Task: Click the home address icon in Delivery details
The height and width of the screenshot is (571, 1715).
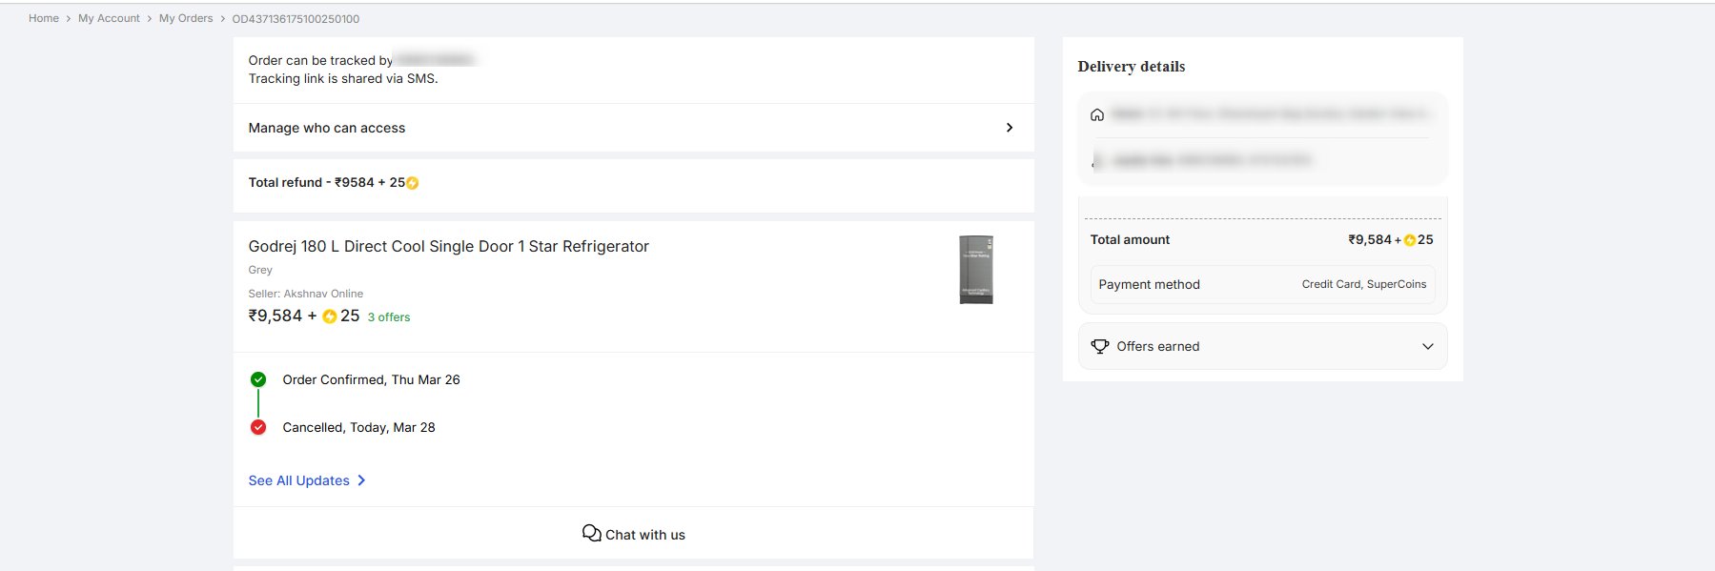Action: click(1097, 114)
